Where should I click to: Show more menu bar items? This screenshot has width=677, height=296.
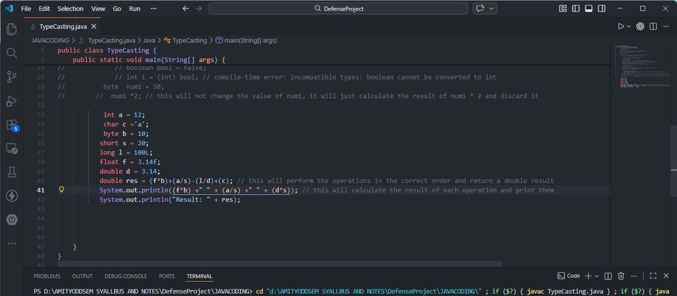pos(154,8)
